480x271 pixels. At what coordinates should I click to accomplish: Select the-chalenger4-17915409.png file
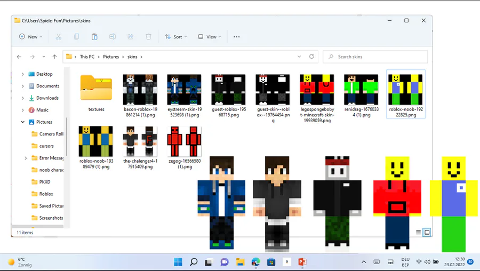coord(140,147)
